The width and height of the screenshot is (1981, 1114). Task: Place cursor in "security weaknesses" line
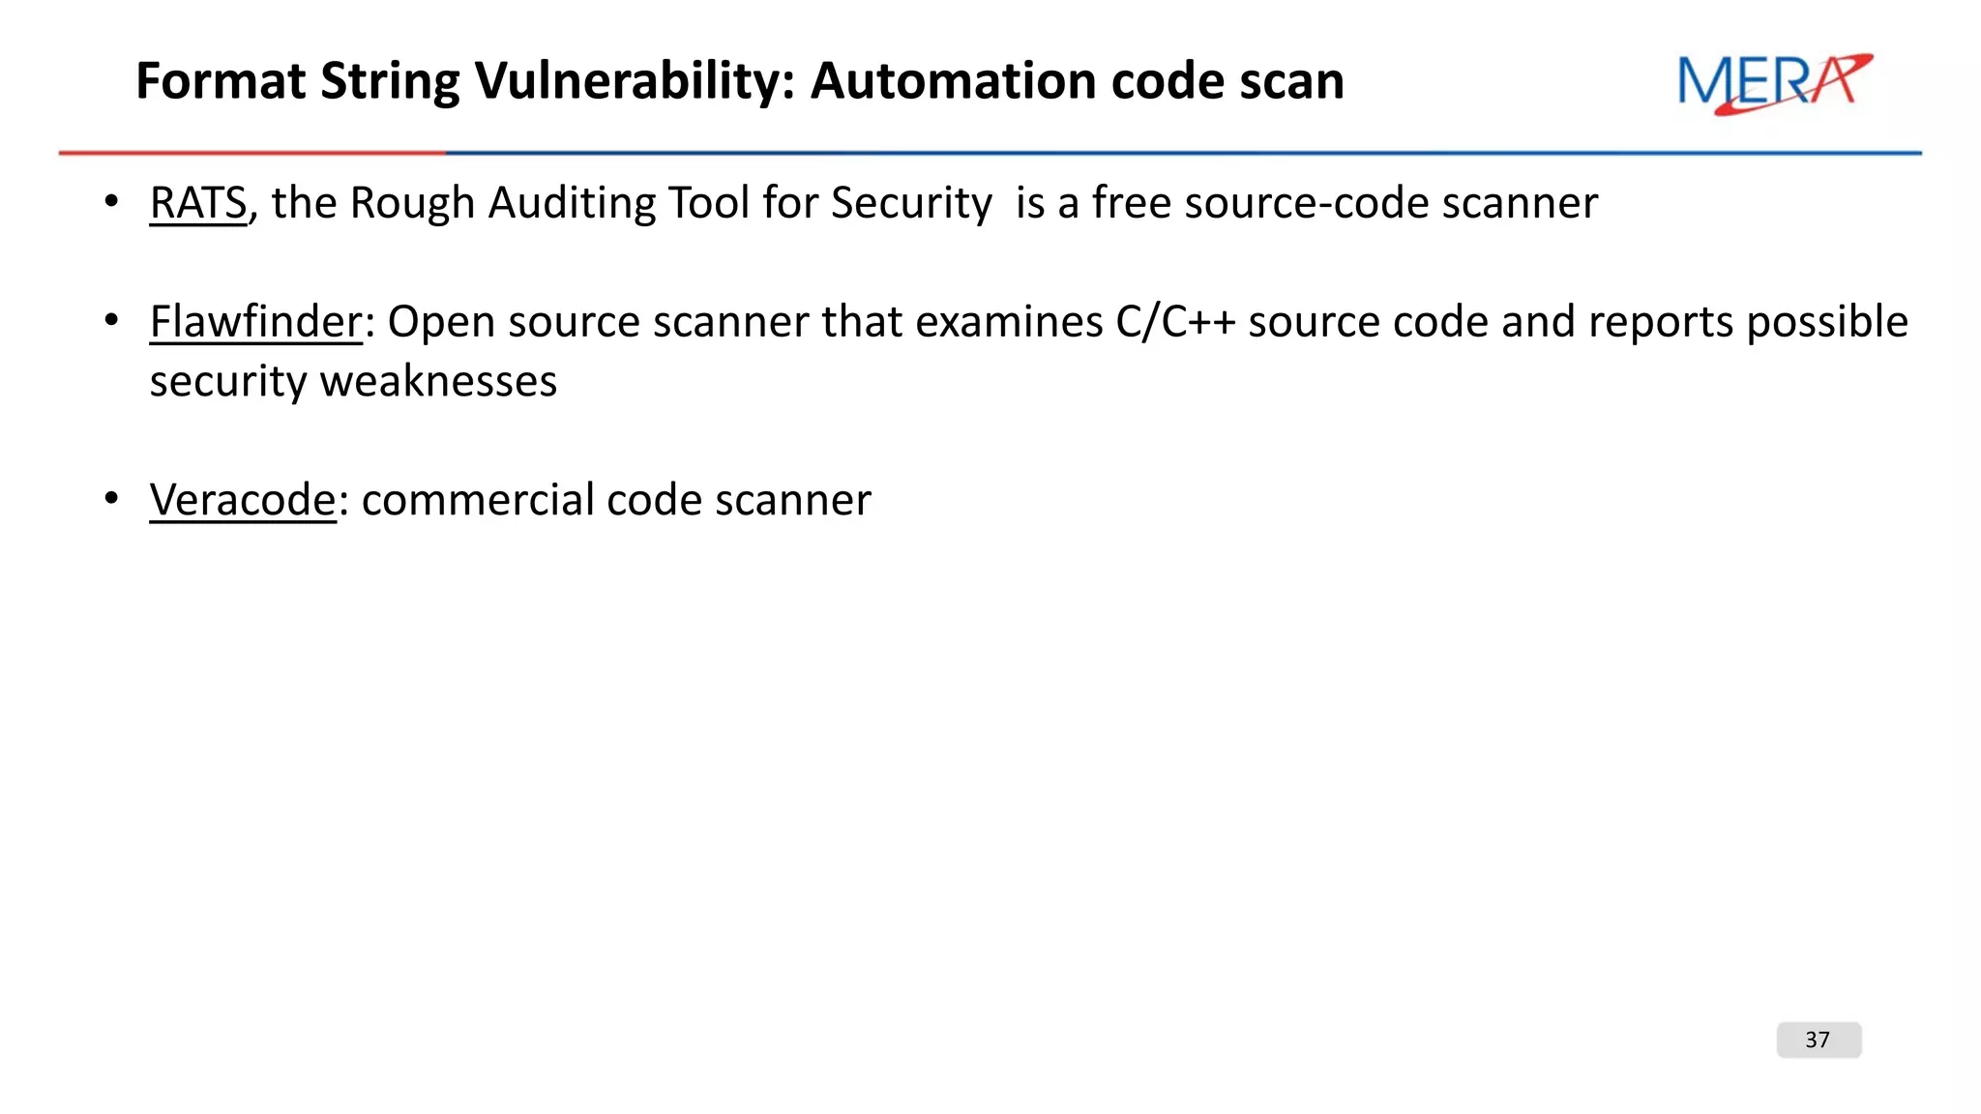click(x=353, y=381)
